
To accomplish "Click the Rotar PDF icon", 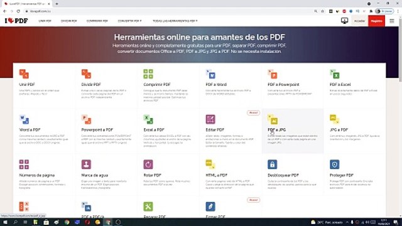I will point(148,164).
